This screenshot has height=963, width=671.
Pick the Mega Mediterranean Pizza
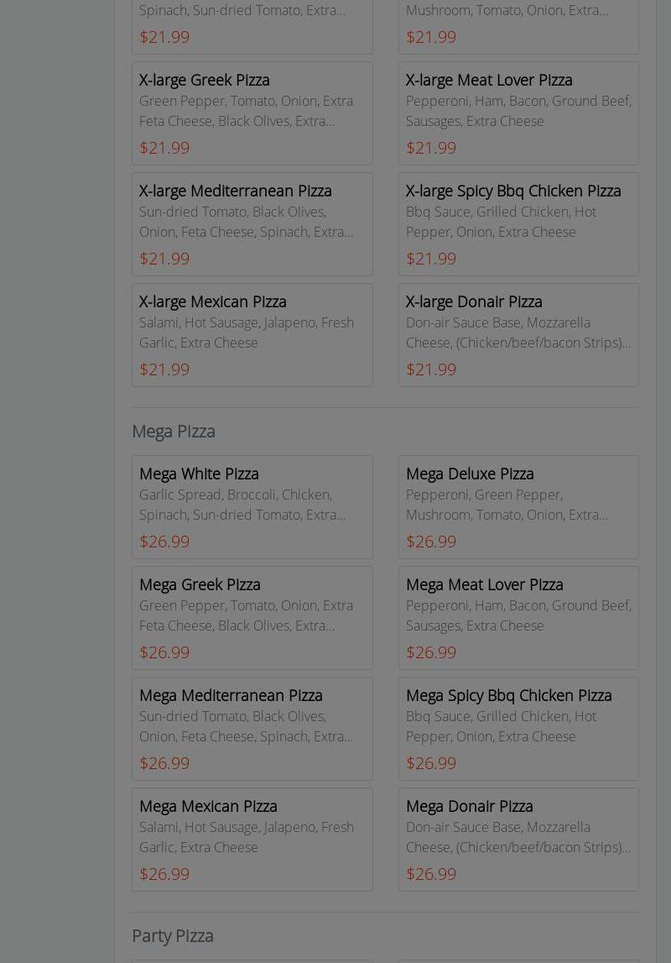pos(252,729)
